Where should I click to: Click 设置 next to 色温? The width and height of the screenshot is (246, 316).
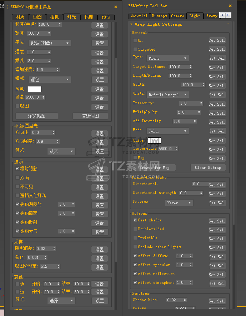100,98
